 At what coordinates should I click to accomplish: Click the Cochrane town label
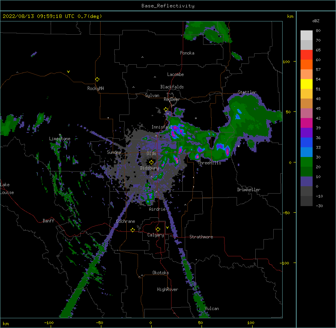(126, 221)
